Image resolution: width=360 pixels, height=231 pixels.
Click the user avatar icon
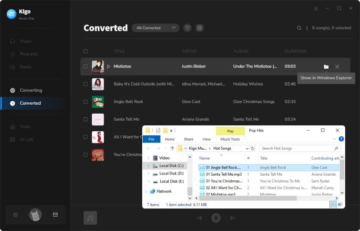point(35,215)
